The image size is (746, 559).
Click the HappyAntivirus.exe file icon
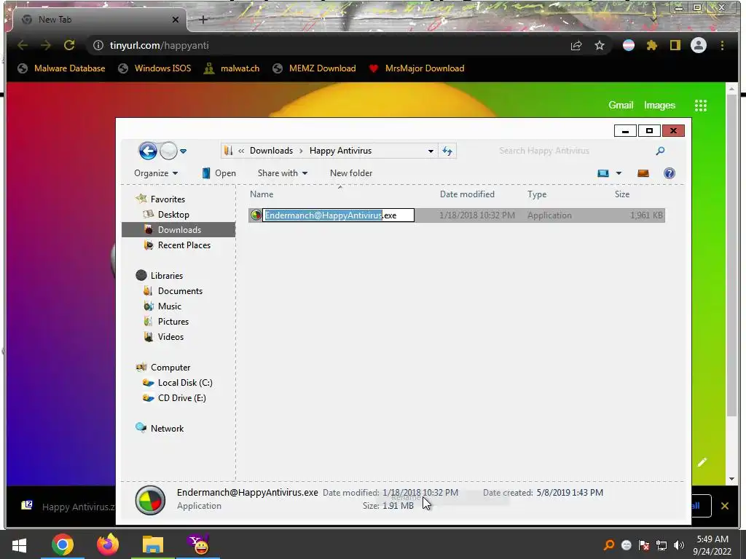pyautogui.click(x=256, y=215)
